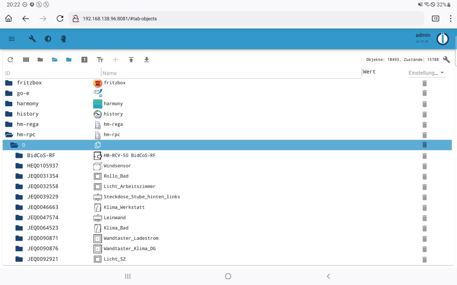Expand the JEQ0090871 device folder

[x=19, y=238]
